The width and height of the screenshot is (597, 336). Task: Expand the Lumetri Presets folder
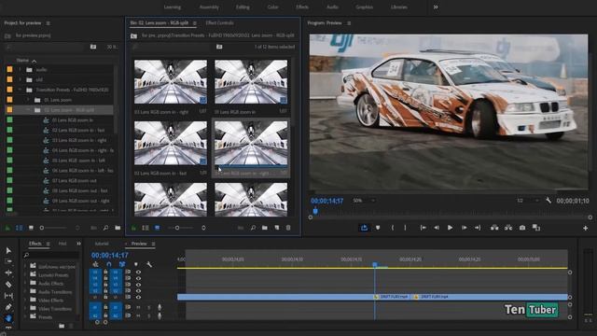[x=25, y=274]
